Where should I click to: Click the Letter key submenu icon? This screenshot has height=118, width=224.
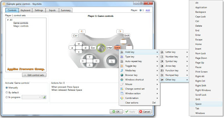[162, 52]
